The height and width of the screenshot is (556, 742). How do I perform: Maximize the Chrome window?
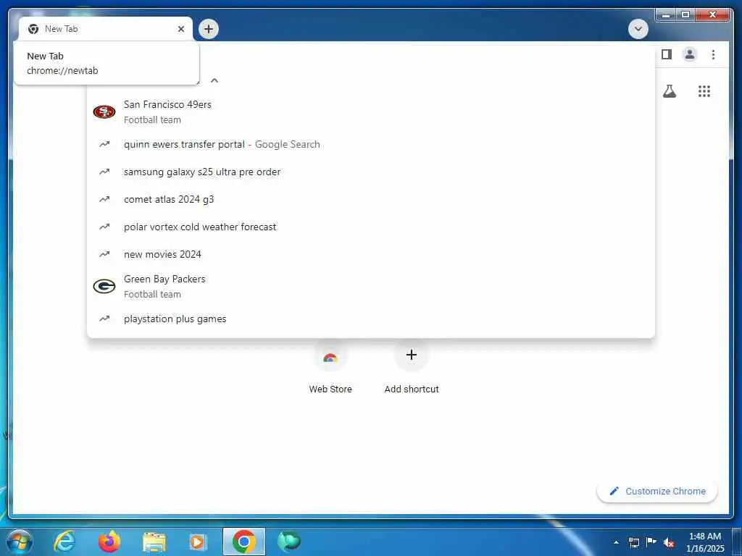685,14
